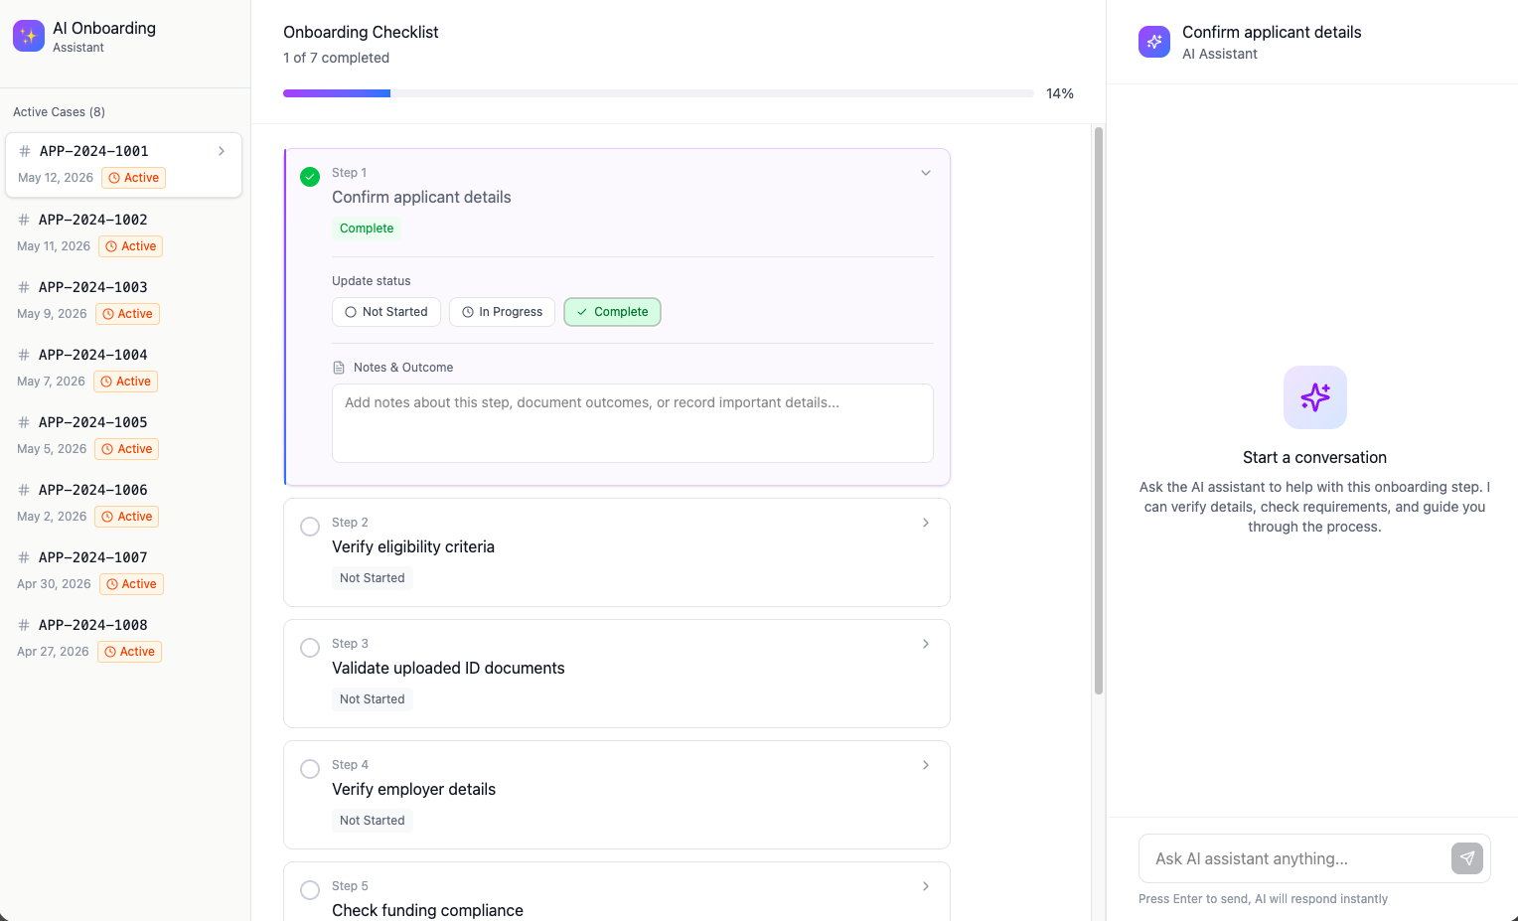Toggle the Step 5 completion circle
Screen dimensions: 1518x921
coord(310,890)
